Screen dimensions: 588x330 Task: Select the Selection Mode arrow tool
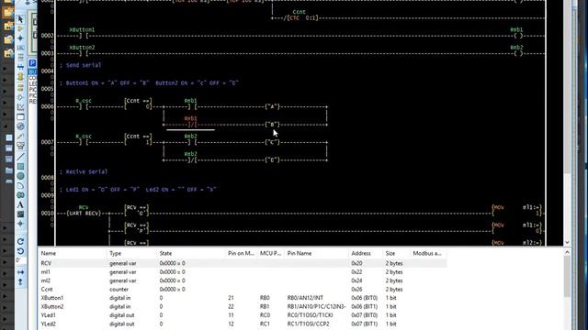click(x=20, y=19)
